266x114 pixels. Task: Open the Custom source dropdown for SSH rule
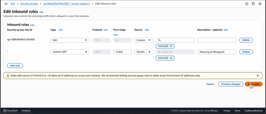point(144,40)
